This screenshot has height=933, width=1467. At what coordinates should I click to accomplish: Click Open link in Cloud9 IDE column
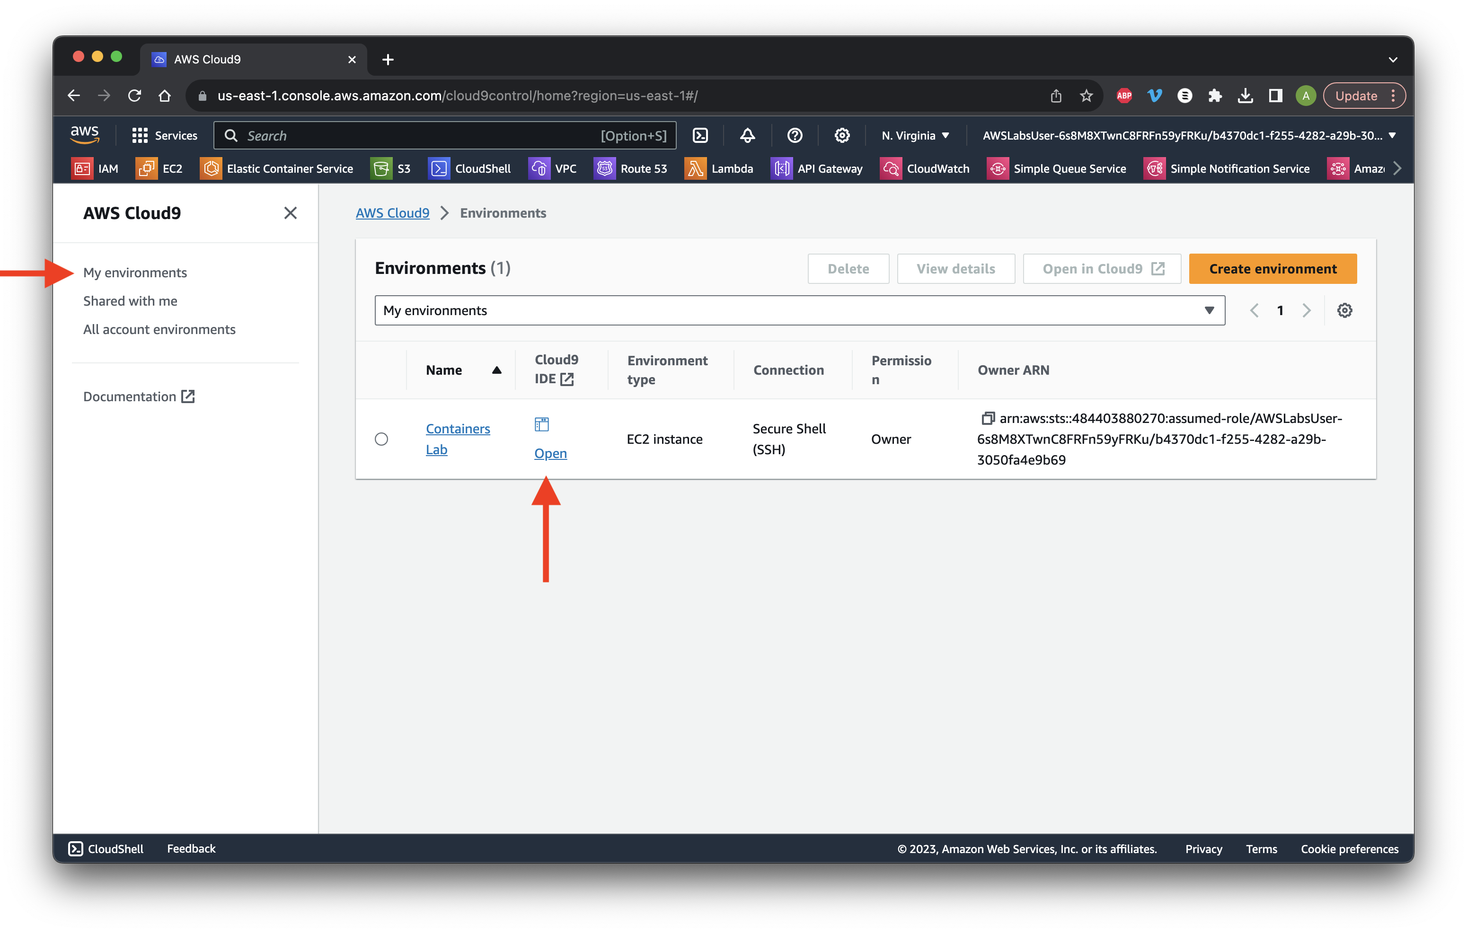[x=550, y=453]
